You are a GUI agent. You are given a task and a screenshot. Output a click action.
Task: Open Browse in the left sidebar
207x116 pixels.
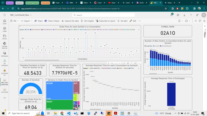[5, 37]
